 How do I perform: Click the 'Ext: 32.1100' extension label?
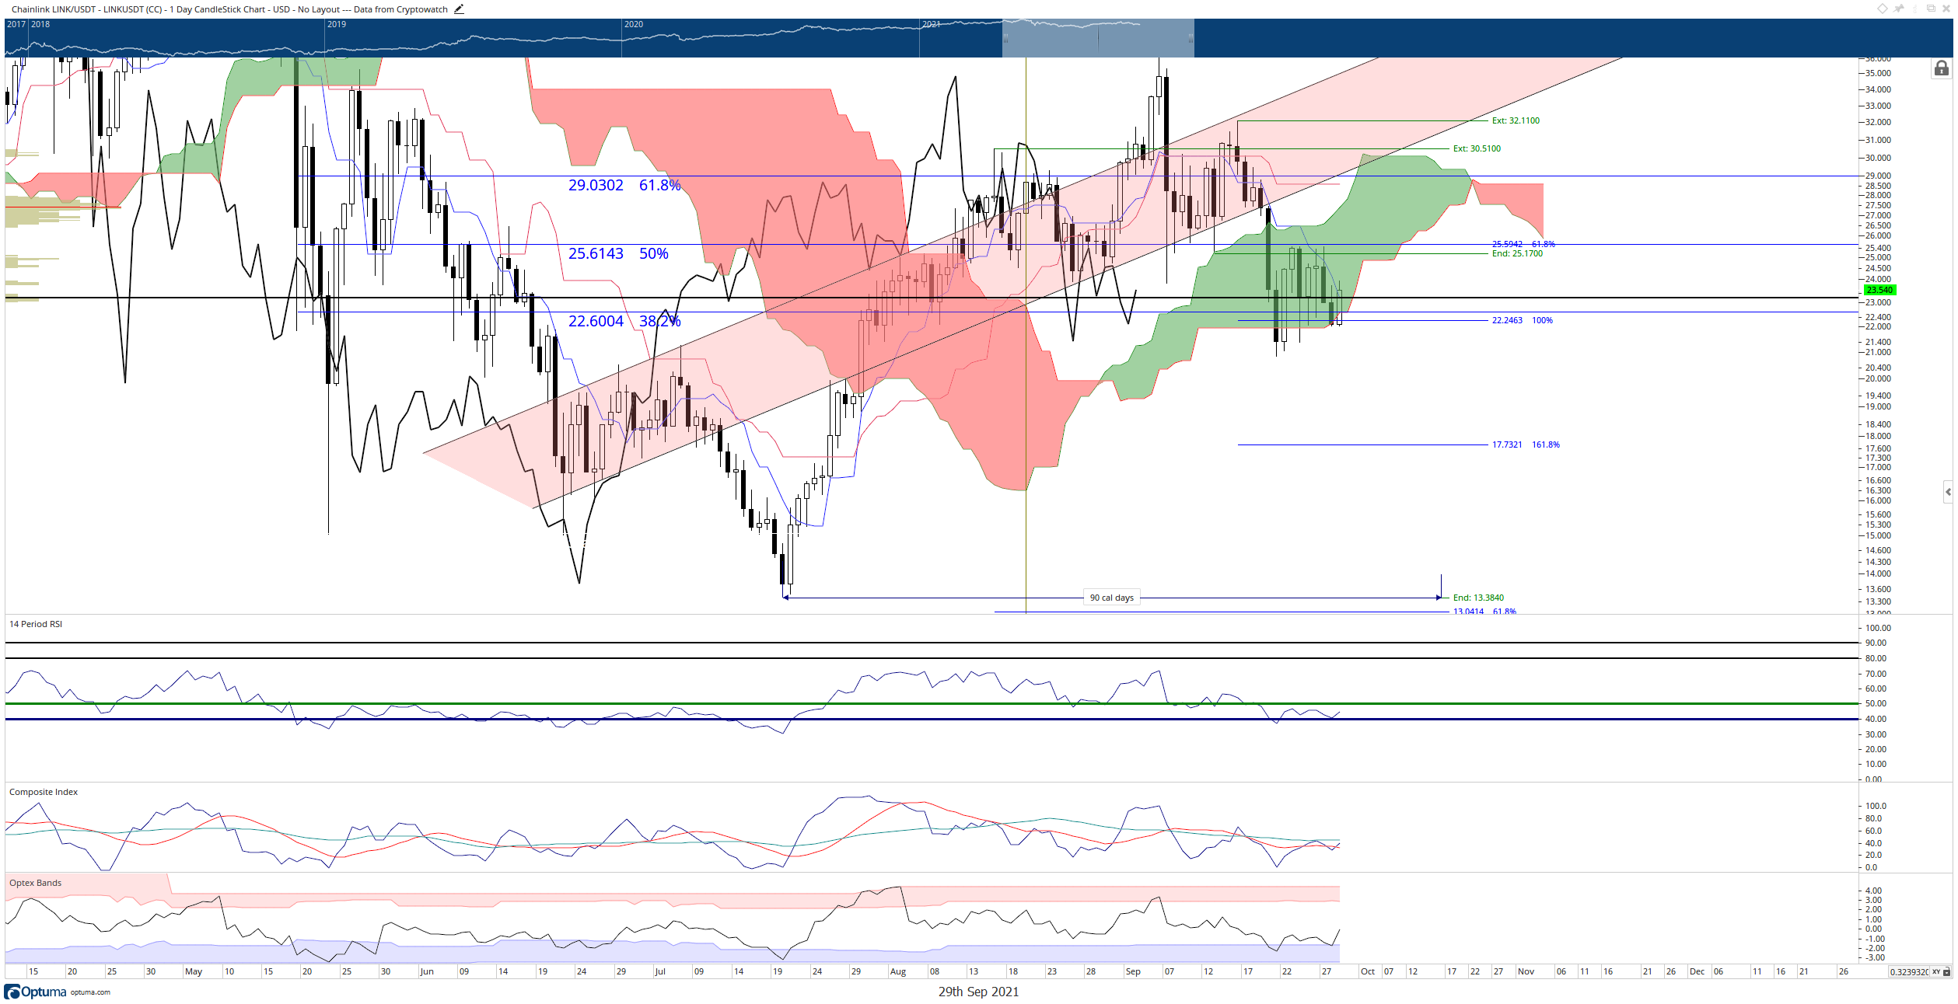(1516, 120)
